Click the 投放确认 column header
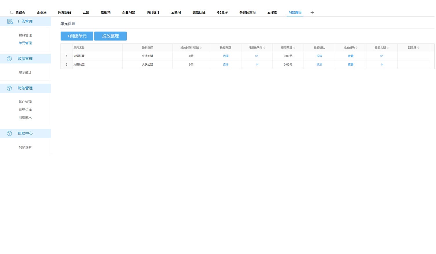The height and width of the screenshot is (254, 436). point(319,48)
